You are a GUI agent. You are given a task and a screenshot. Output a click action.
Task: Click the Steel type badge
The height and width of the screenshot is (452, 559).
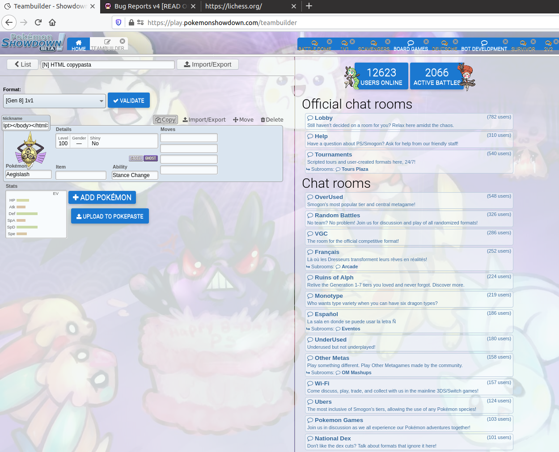click(136, 158)
